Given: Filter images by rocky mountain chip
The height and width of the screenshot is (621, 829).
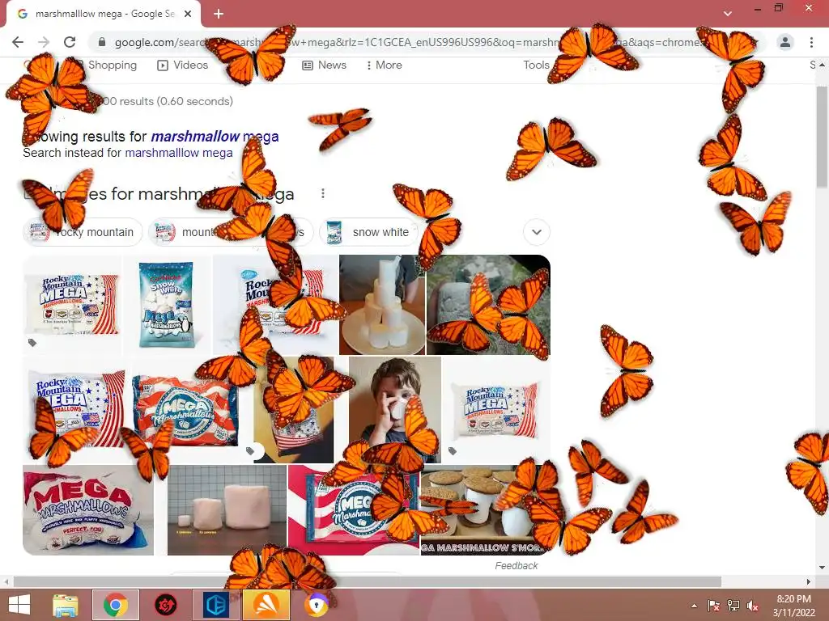Looking at the screenshot, I should tap(83, 232).
